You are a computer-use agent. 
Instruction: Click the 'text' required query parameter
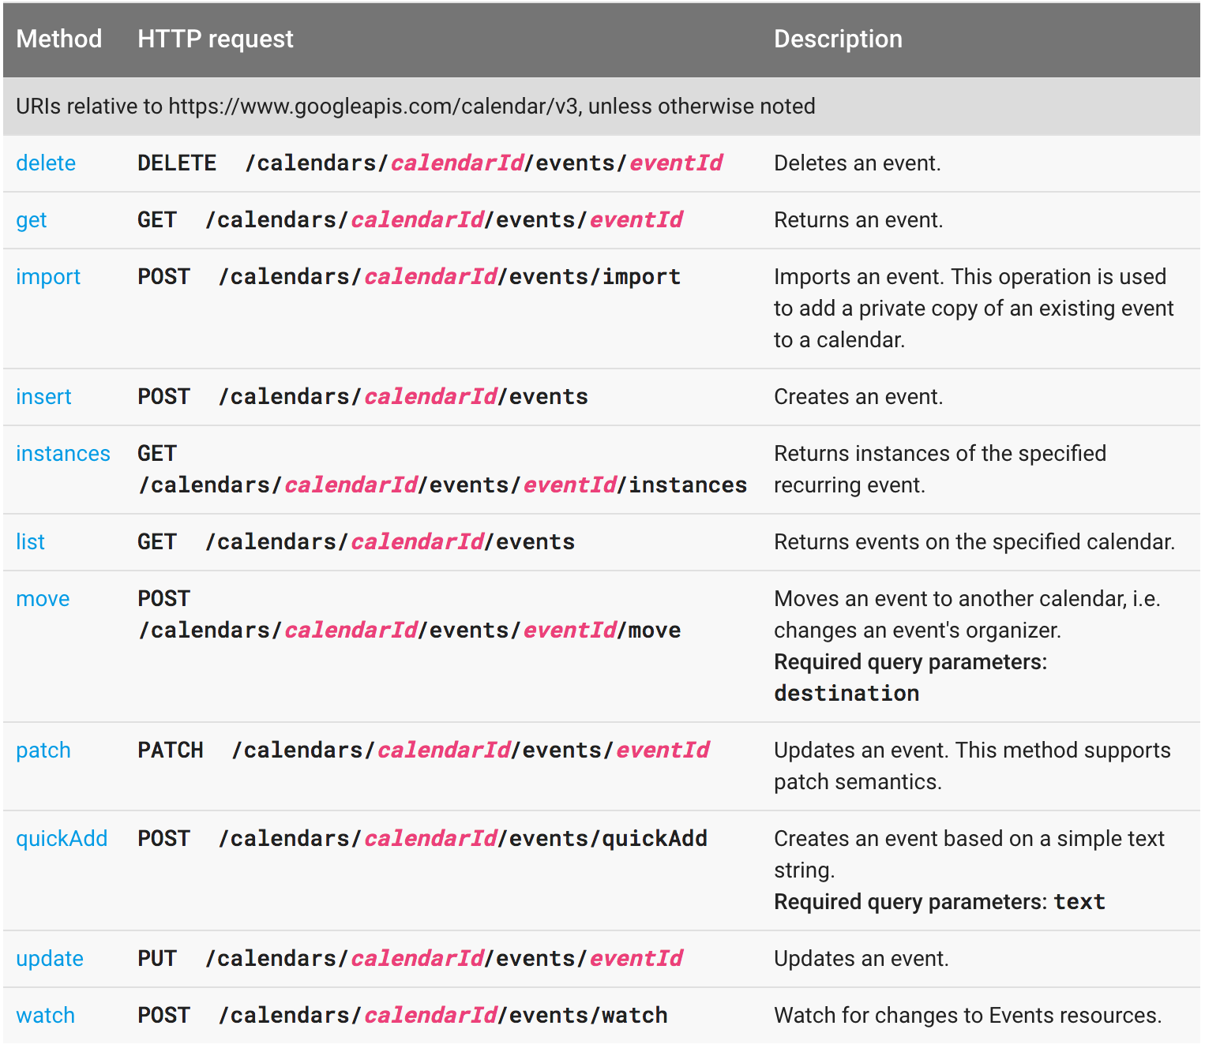click(1079, 902)
